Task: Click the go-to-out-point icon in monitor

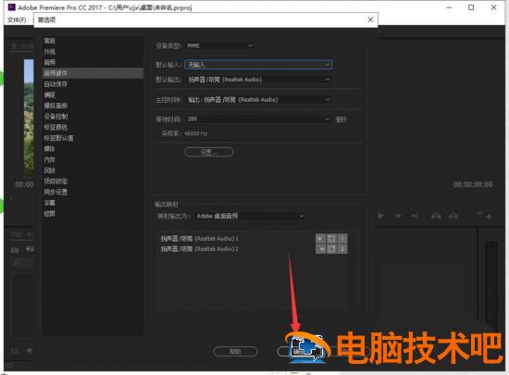Action: [x=415, y=216]
